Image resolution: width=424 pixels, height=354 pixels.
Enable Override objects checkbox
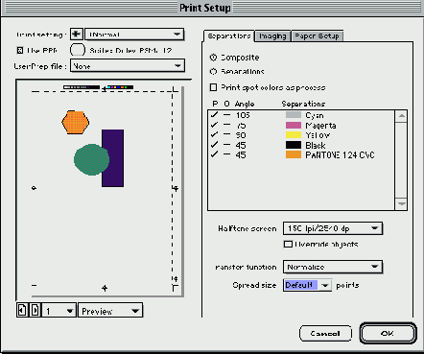pyautogui.click(x=288, y=244)
